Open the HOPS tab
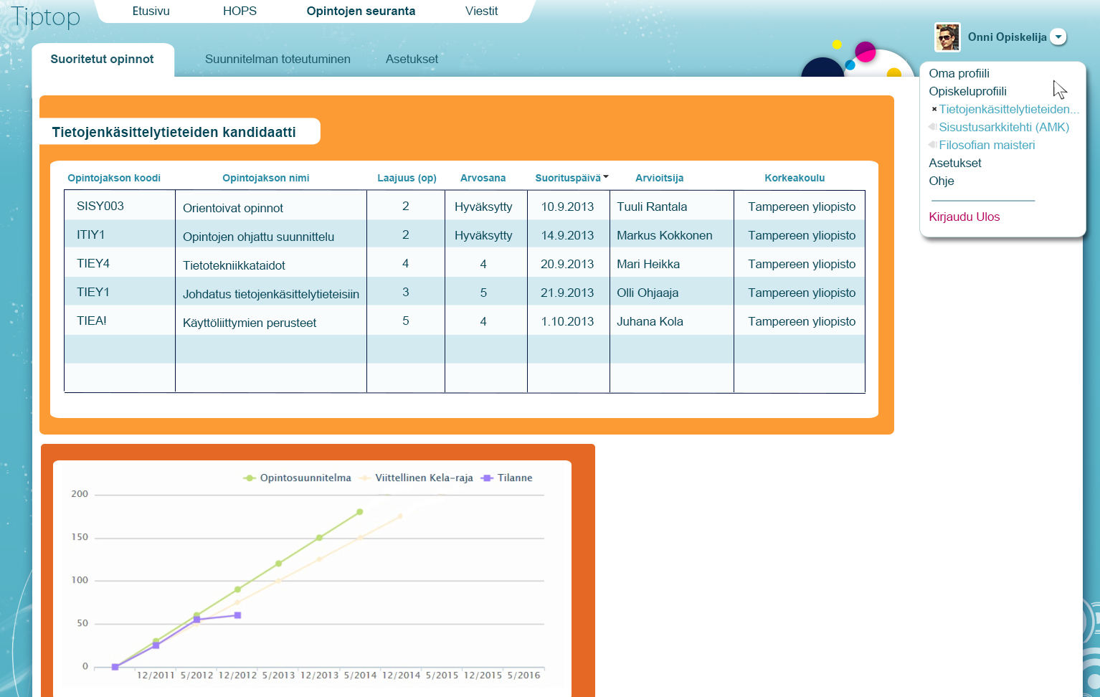1100x697 pixels. click(x=240, y=11)
